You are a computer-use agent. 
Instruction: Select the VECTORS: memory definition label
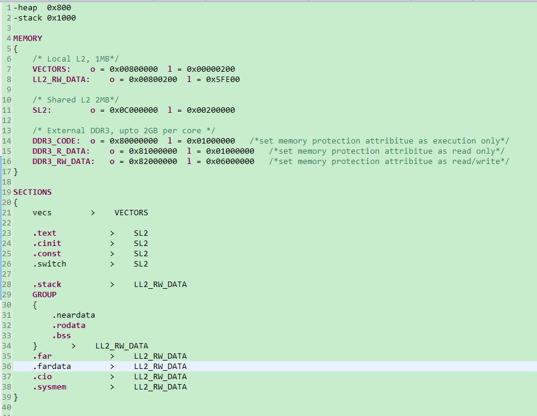[52, 69]
